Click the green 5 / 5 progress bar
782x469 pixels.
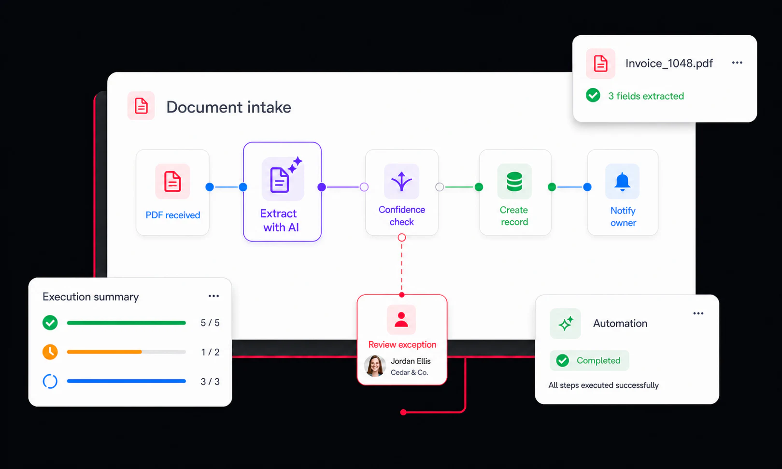[127, 323]
